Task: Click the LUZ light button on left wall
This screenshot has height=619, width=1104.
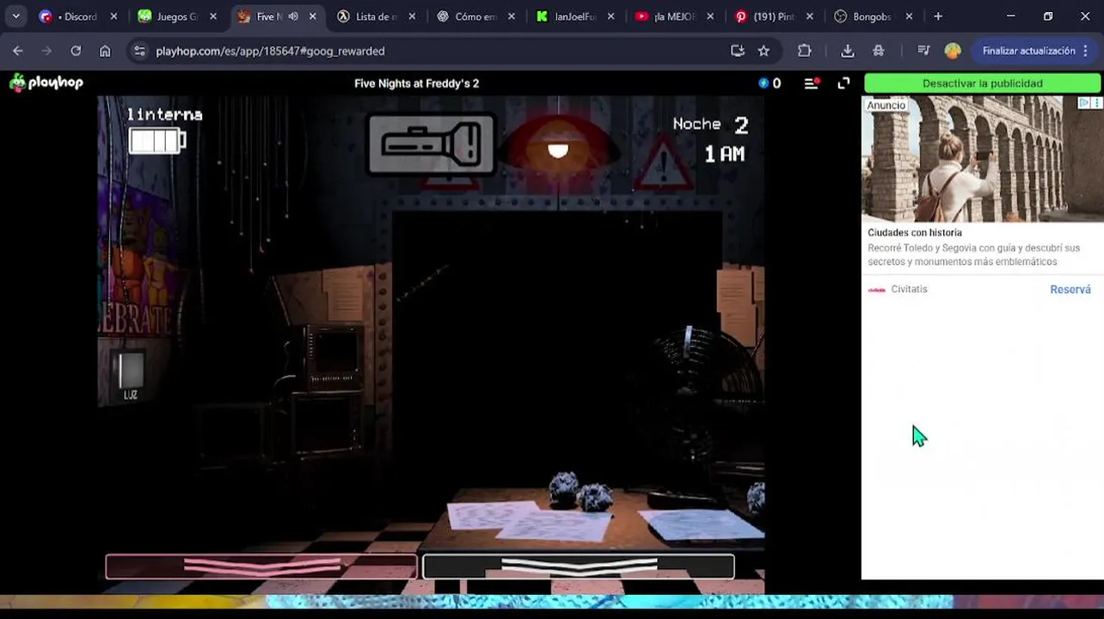Action: click(131, 376)
